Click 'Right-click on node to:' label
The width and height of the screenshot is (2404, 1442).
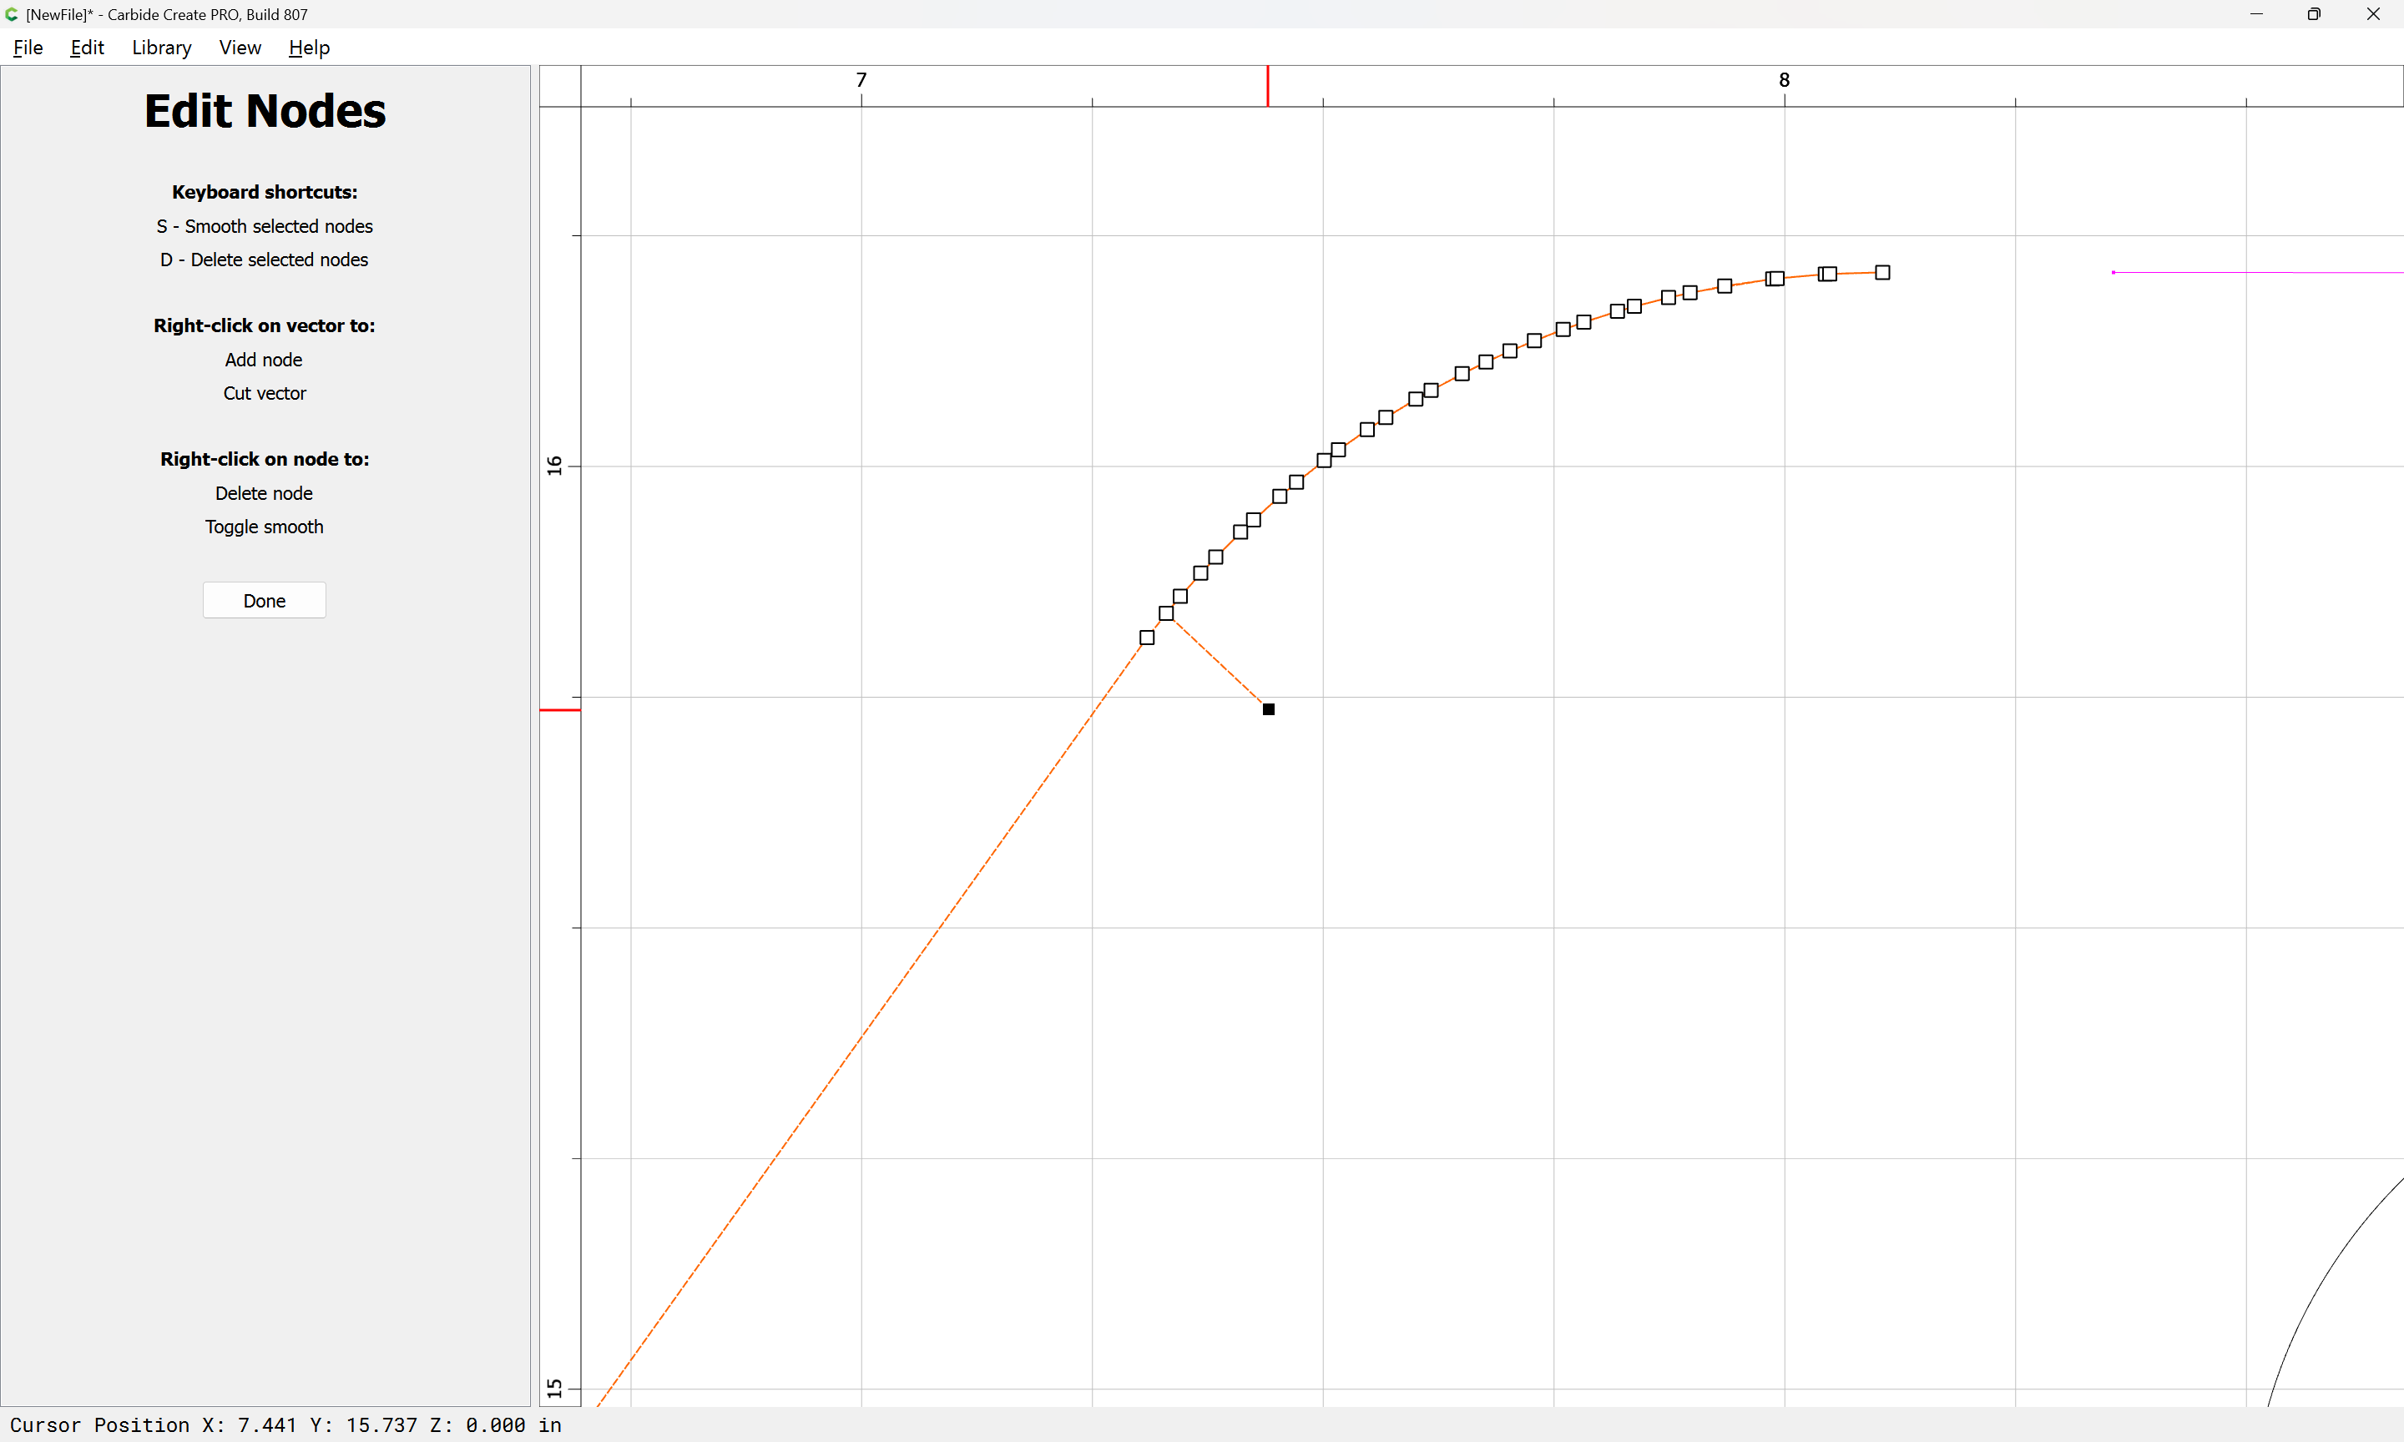click(x=265, y=459)
